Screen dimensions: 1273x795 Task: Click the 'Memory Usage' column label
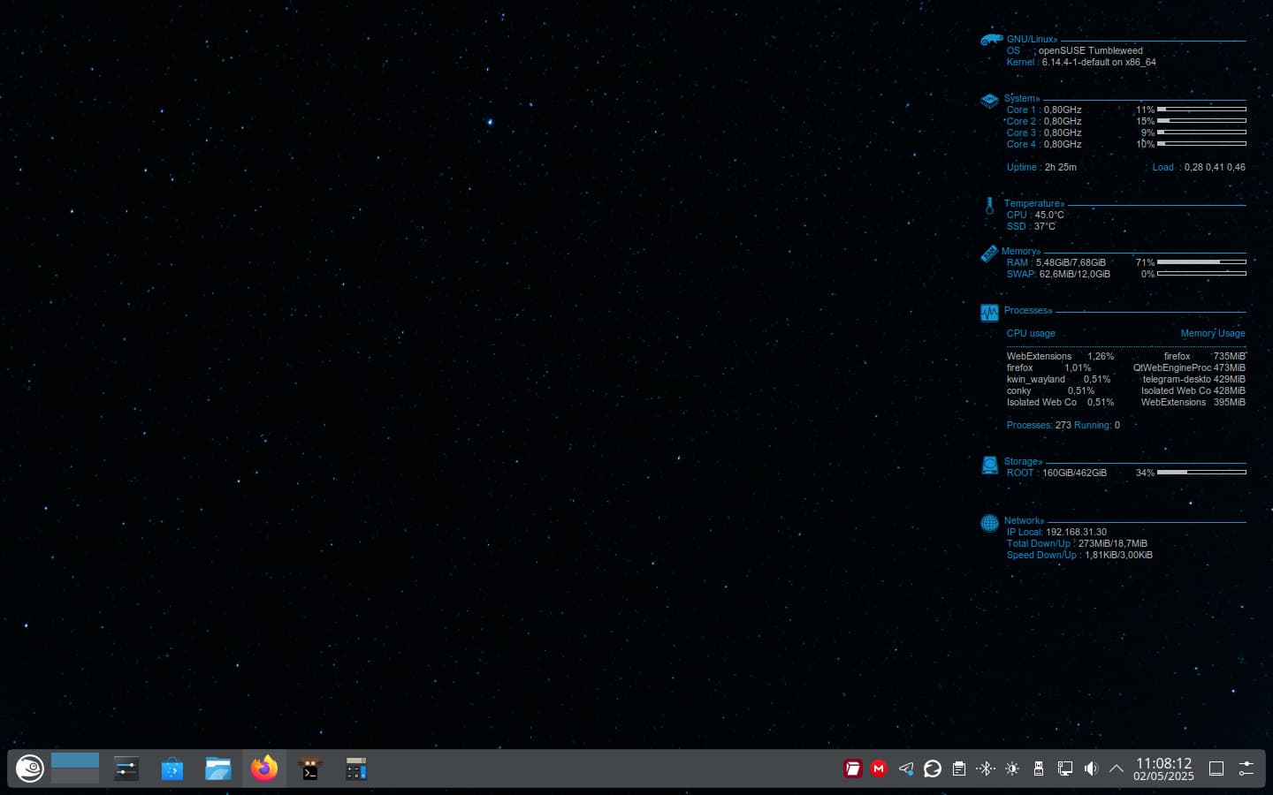(x=1213, y=333)
